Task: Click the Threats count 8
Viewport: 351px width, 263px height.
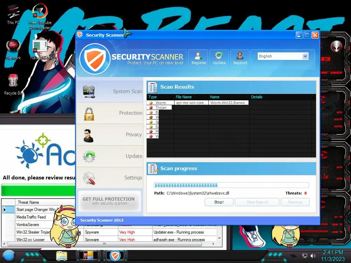Action: (x=305, y=193)
